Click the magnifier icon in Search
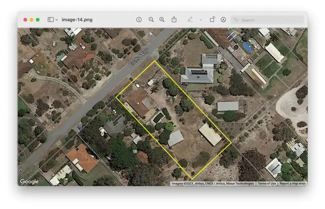Image resolution: width=325 pixels, height=209 pixels. point(237,19)
